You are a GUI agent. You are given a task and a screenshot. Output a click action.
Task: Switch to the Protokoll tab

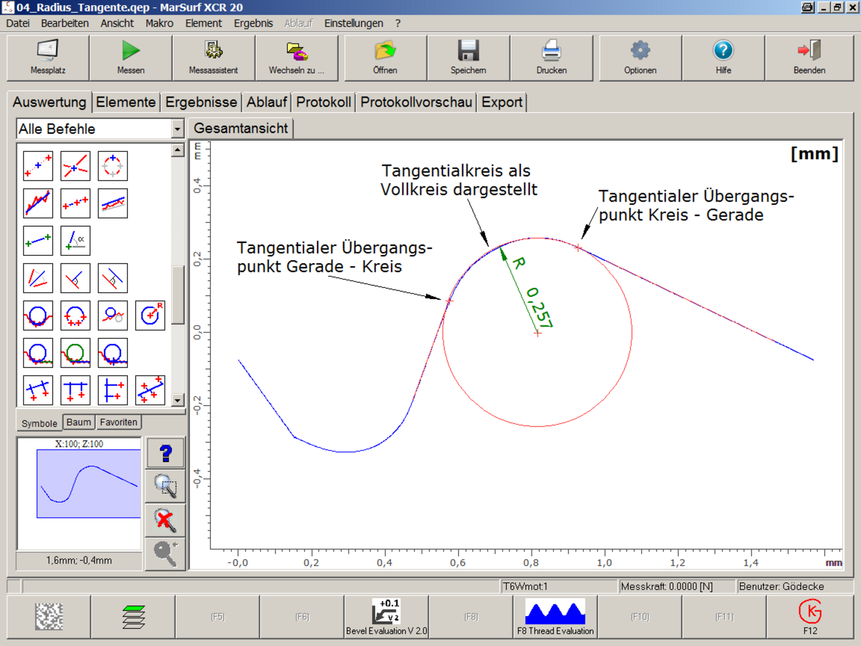[x=323, y=102]
